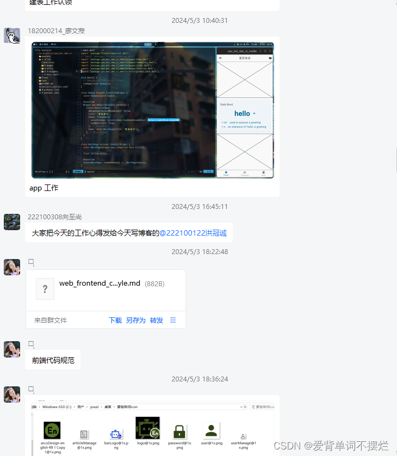Open avatar of 182000214_廖文焘
This screenshot has height=456, width=397.
coord(12,35)
